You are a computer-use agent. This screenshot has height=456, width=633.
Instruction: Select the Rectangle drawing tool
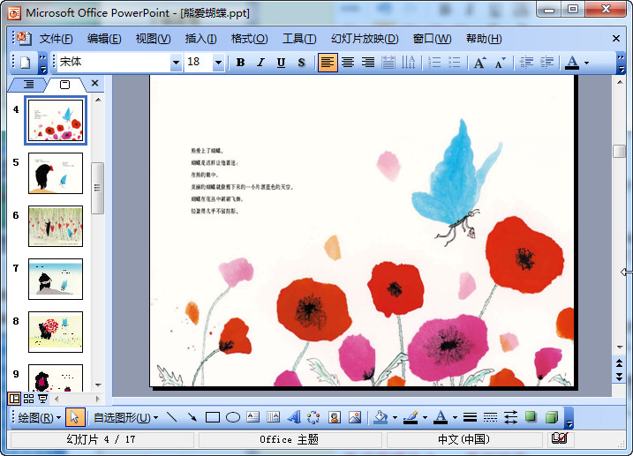point(213,417)
